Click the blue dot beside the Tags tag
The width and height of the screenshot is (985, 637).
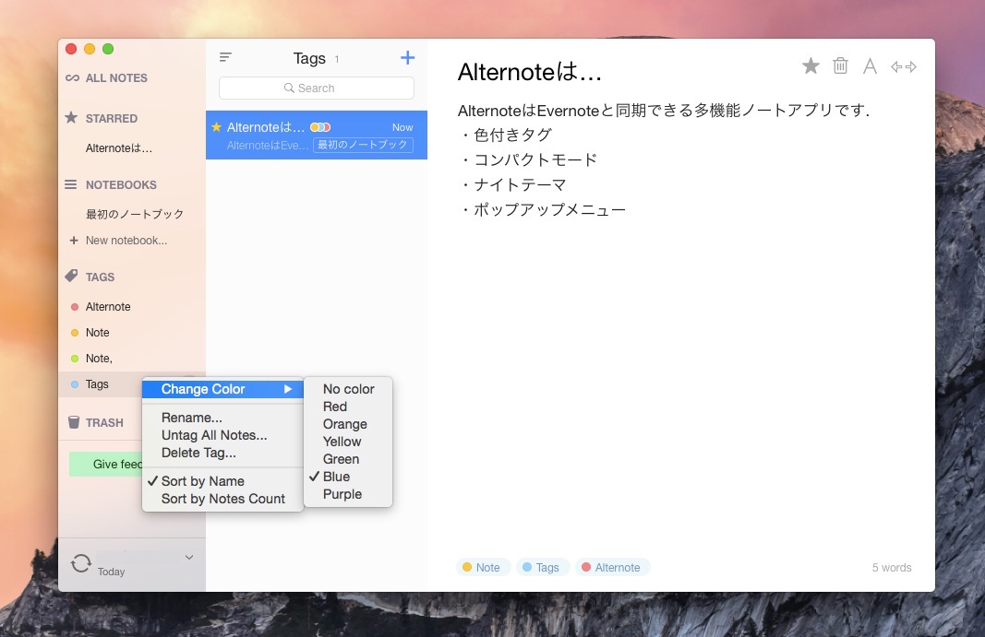pos(75,384)
